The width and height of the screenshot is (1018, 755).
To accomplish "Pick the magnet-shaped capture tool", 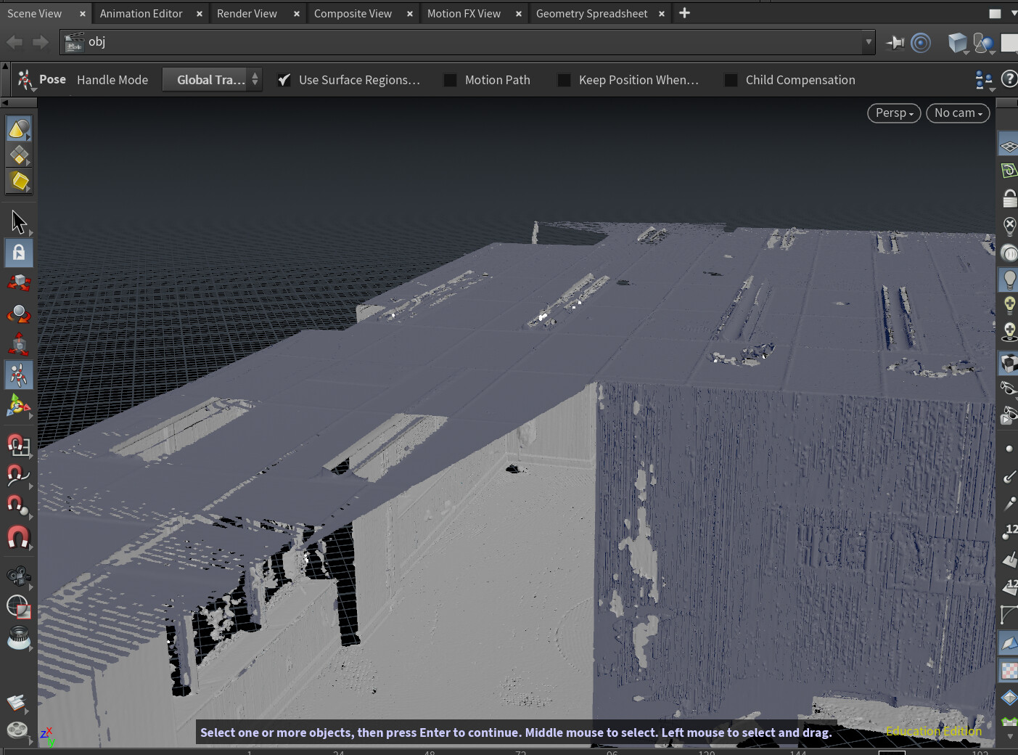I will point(17,537).
